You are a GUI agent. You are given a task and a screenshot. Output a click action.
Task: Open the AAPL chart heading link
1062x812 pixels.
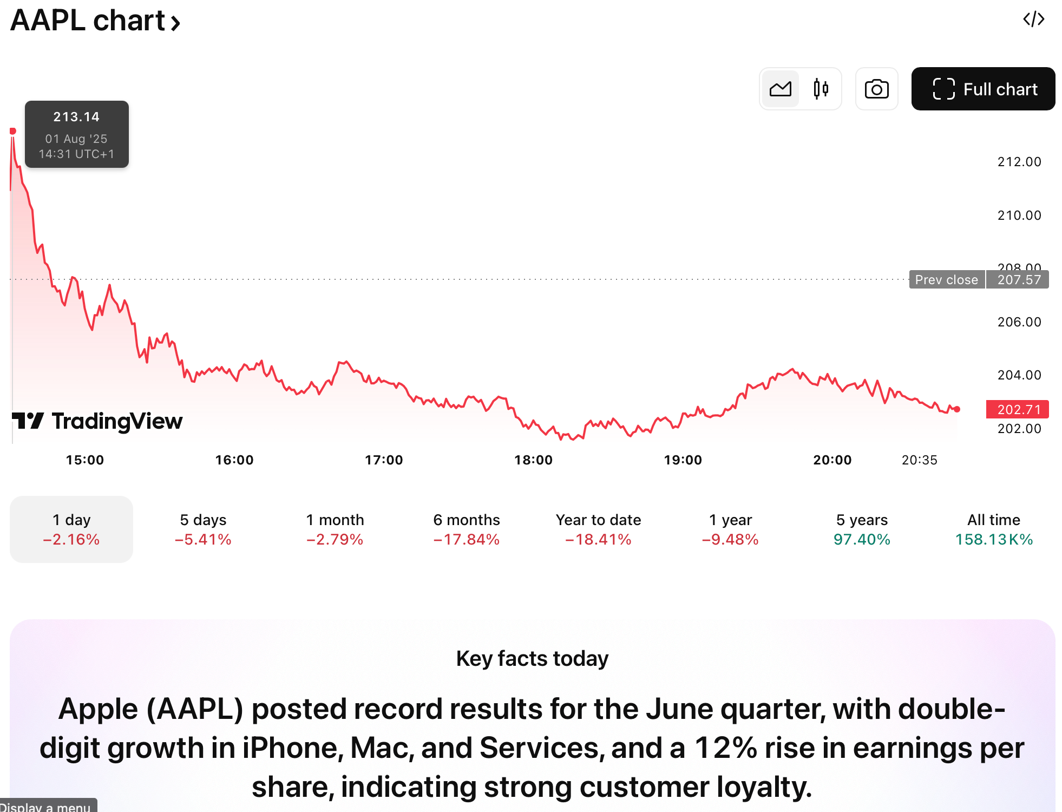pyautogui.click(x=95, y=21)
